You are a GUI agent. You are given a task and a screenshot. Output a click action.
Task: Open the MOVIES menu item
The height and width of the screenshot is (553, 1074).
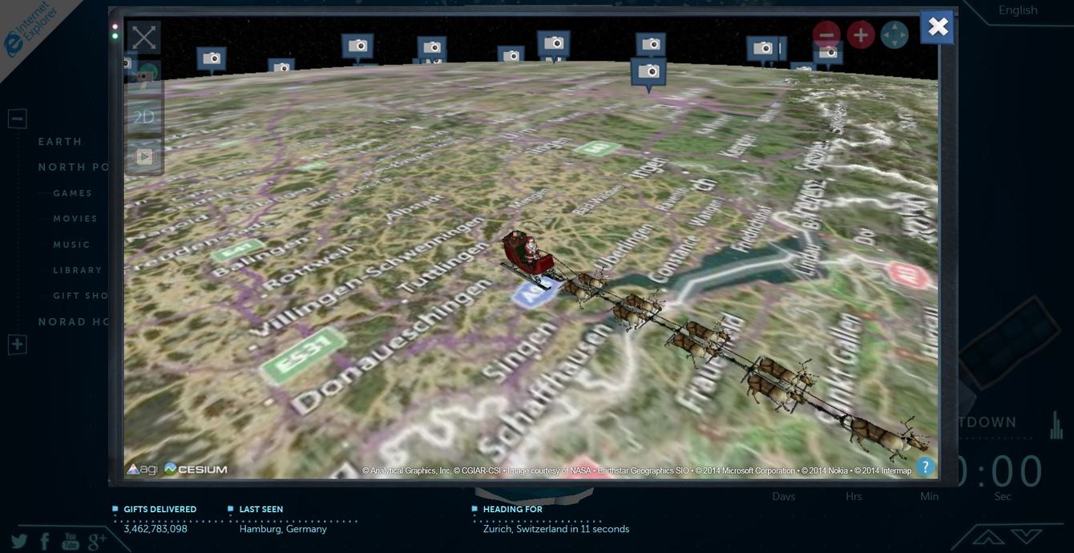pos(75,219)
